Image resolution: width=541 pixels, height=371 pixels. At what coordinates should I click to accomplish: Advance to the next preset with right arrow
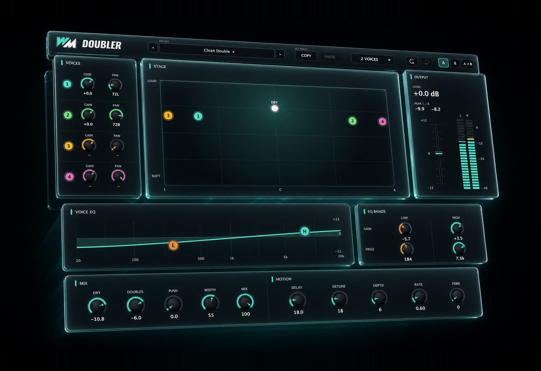click(280, 54)
